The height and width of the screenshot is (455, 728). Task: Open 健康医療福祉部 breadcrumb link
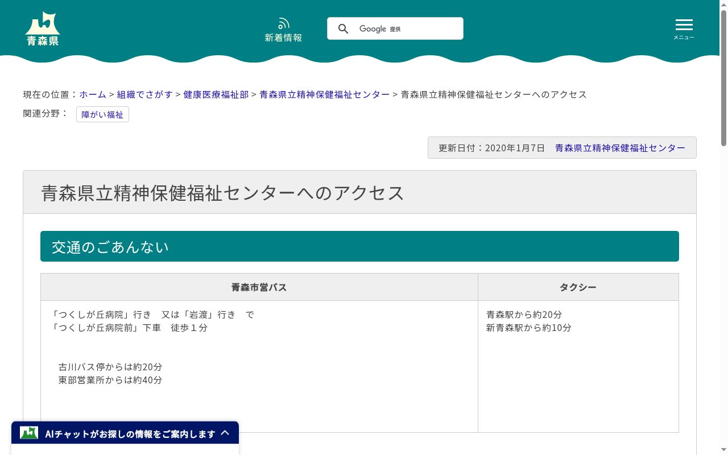(216, 94)
